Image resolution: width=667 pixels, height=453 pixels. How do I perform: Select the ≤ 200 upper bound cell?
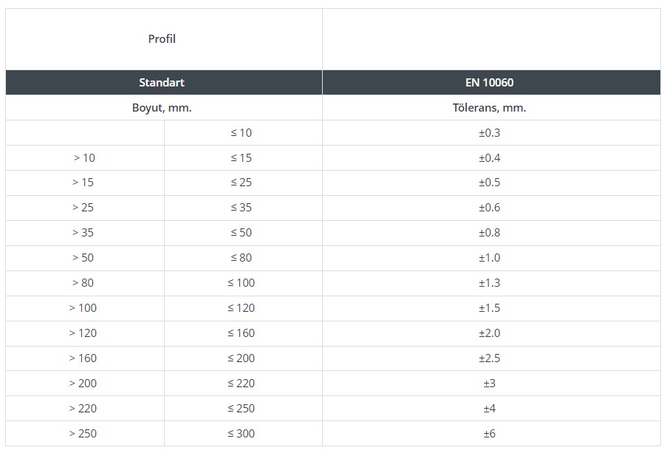coord(241,358)
